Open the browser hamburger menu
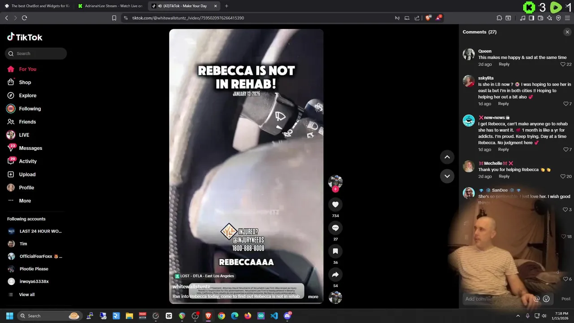This screenshot has width=574, height=323. (x=568, y=18)
